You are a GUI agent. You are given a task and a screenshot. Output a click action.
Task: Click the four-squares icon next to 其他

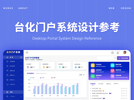click(x=7, y=92)
